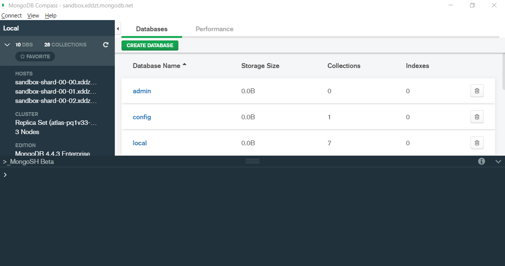Select host sandbox-shard-00-02 in sidebar

[56, 101]
